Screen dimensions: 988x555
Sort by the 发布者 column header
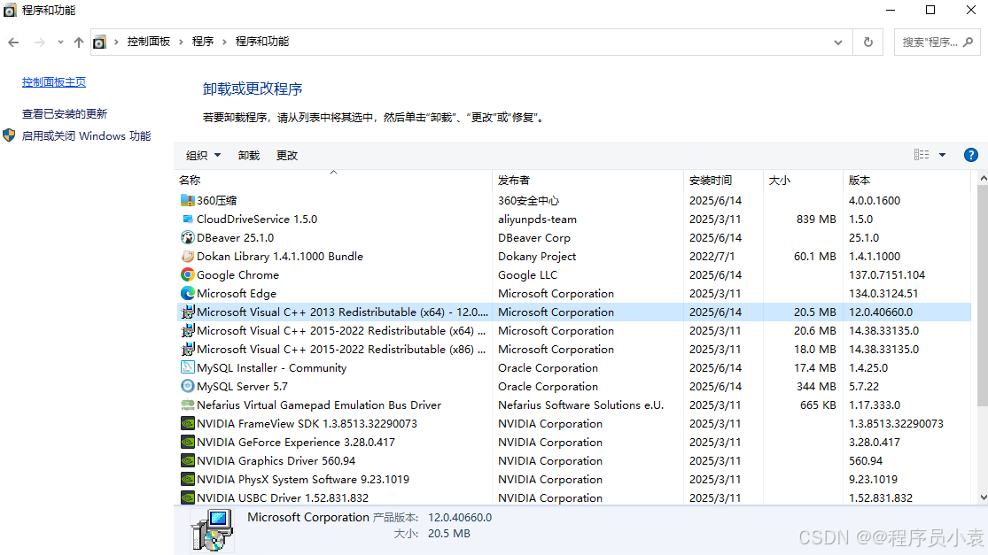coord(587,180)
